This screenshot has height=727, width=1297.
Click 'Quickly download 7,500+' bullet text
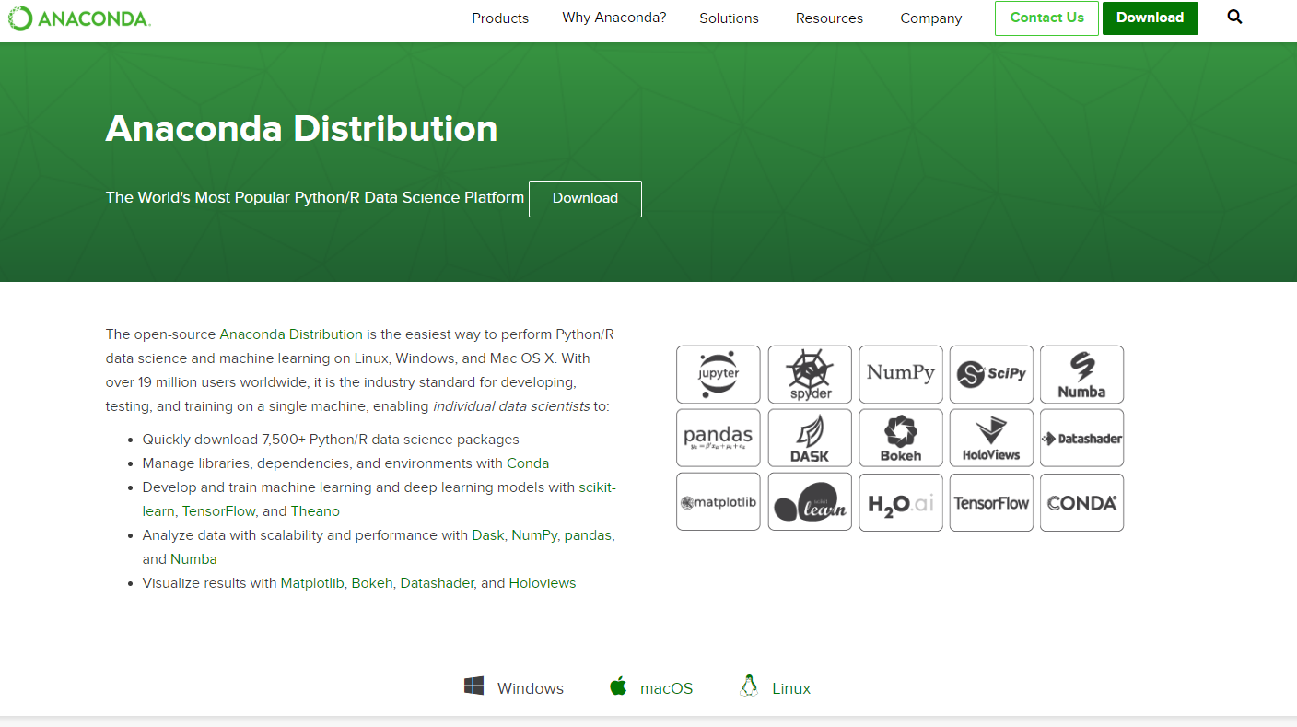(x=331, y=440)
